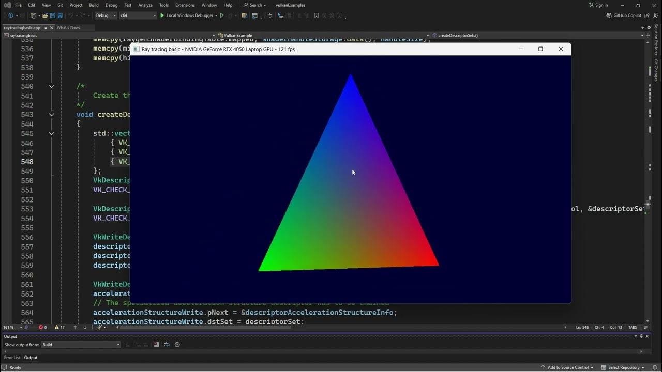Viewport: 662px width, 372px height.
Task: Collapse the createDescriptorSets function expander
Action: 51,114
